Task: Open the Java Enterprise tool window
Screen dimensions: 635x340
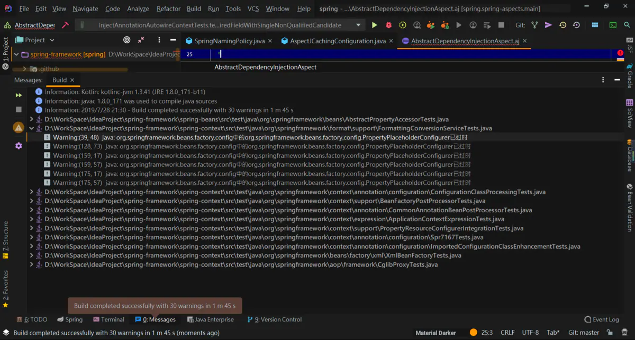Action: 210,319
